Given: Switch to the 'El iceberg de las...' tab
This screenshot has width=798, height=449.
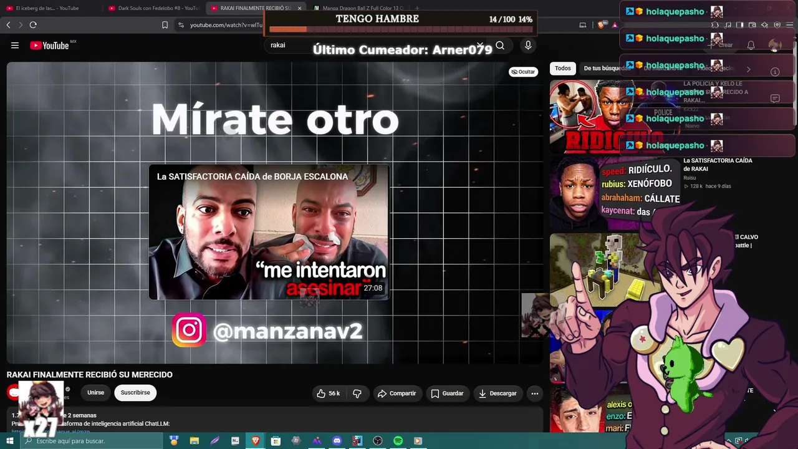Looking at the screenshot, I should pyautogui.click(x=47, y=8).
